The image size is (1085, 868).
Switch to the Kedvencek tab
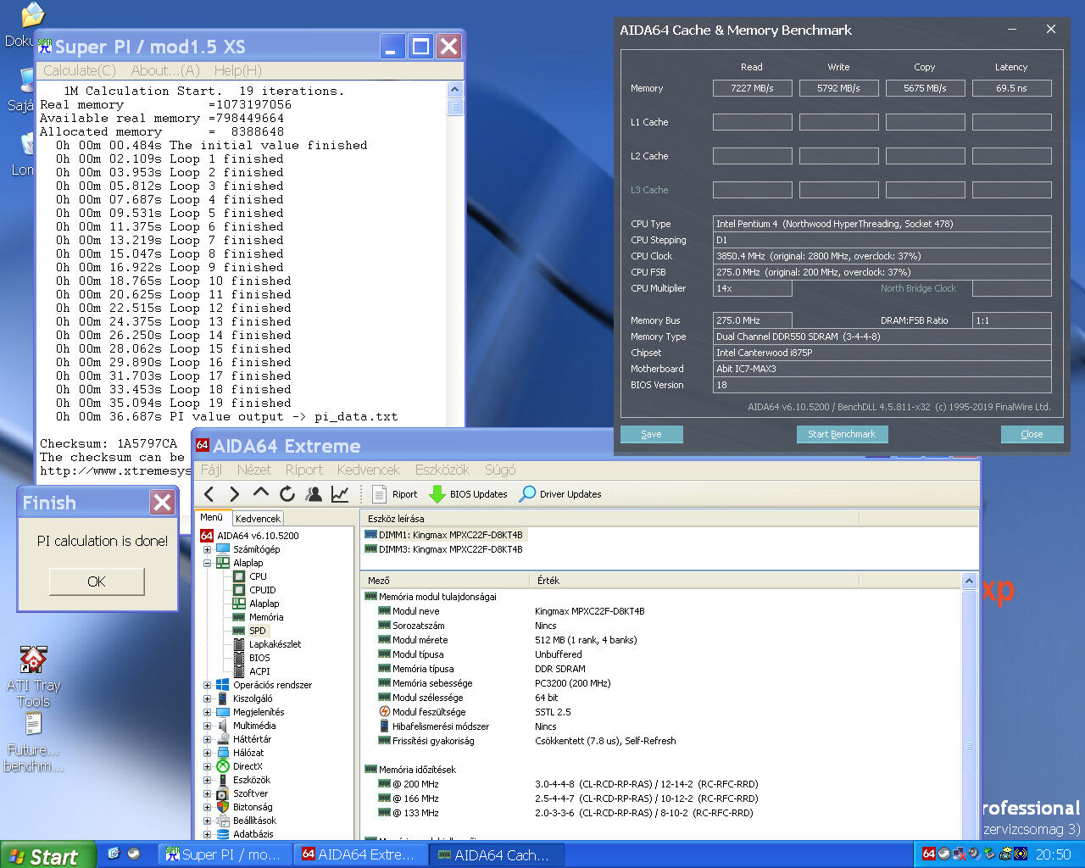click(258, 518)
